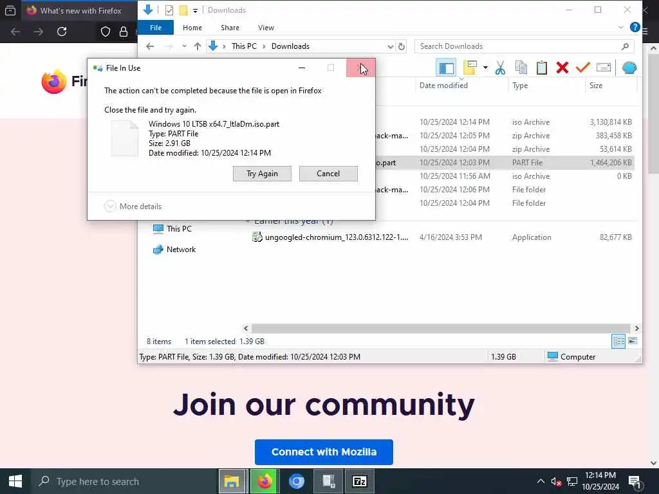Click Firefox tracking protection shield icon

(x=106, y=32)
